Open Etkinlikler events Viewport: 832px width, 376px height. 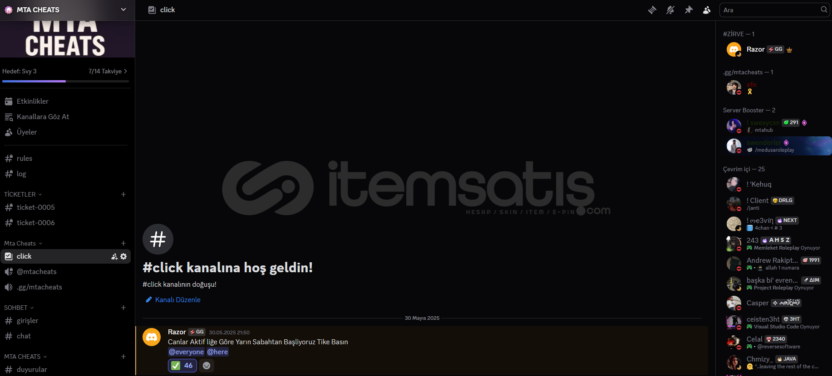pos(65,101)
